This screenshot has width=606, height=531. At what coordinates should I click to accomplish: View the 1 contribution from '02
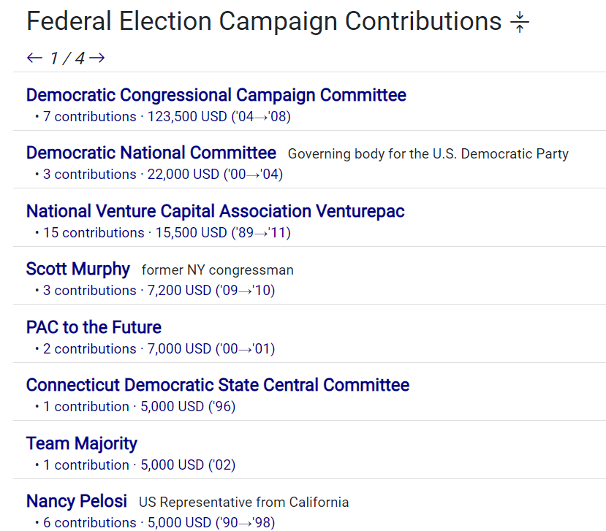tap(139, 465)
